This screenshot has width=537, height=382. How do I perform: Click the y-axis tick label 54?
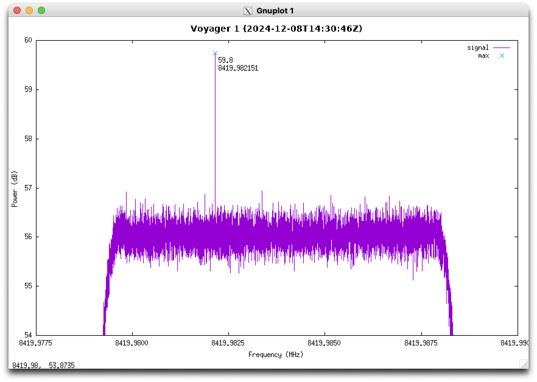[28, 335]
